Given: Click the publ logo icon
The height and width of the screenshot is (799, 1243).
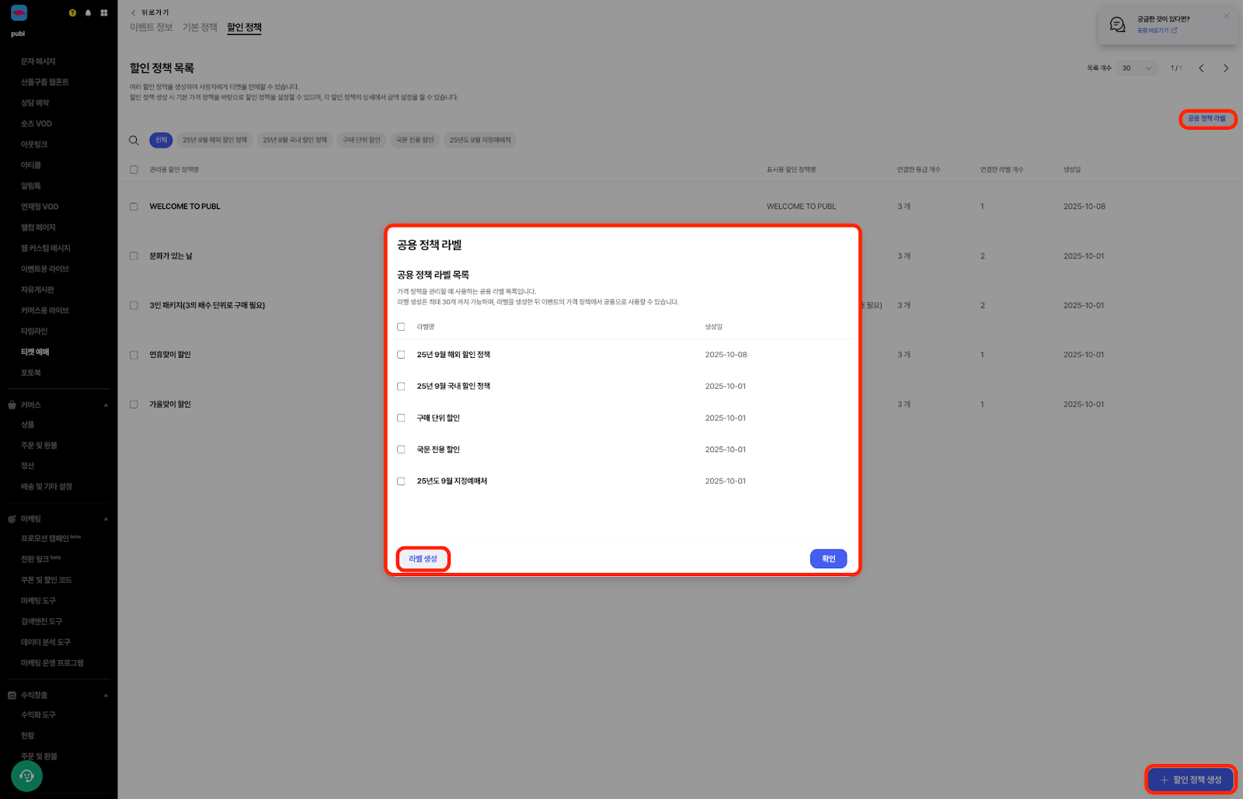Looking at the screenshot, I should 19,13.
